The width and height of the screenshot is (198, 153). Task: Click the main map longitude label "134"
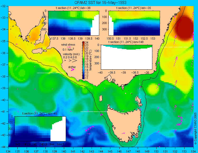(x=8, y=151)
